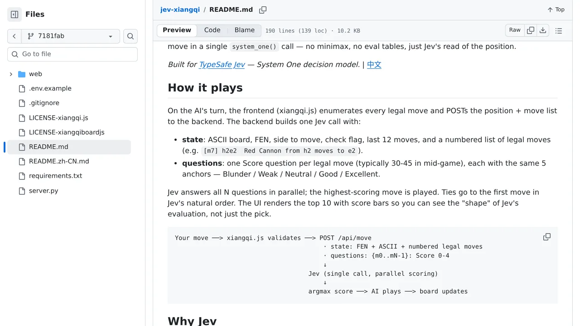580x326 pixels.
Task: Open the 7181fab branch dropdown
Action: (x=71, y=36)
